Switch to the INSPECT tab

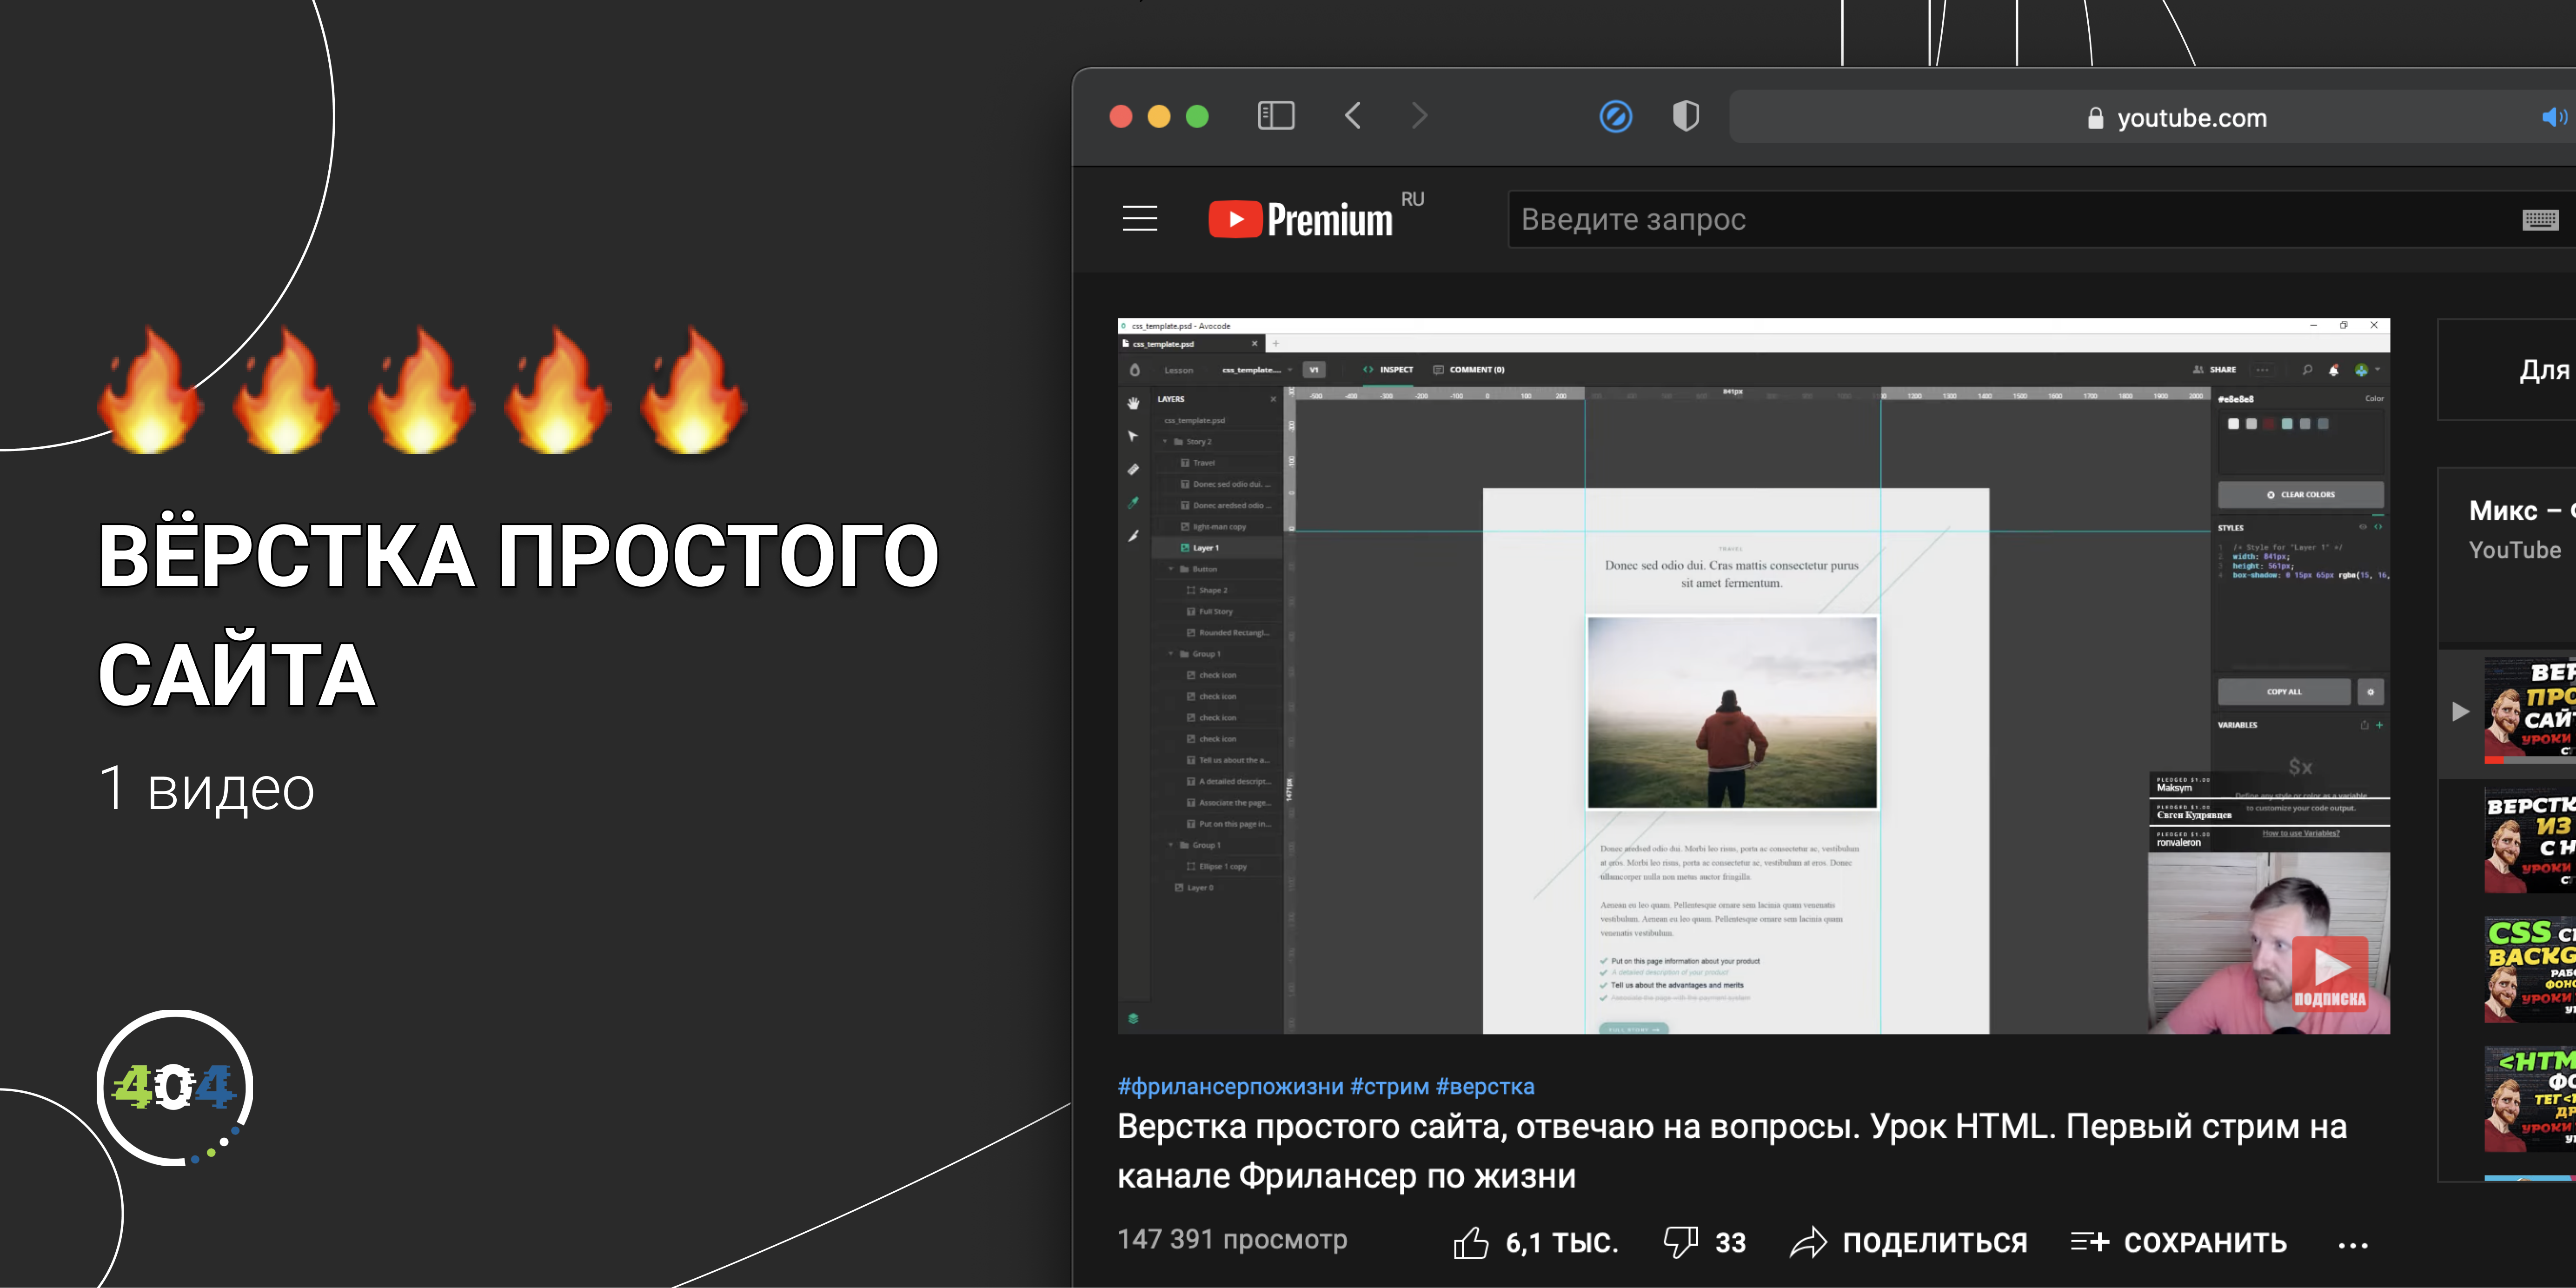pos(1387,370)
